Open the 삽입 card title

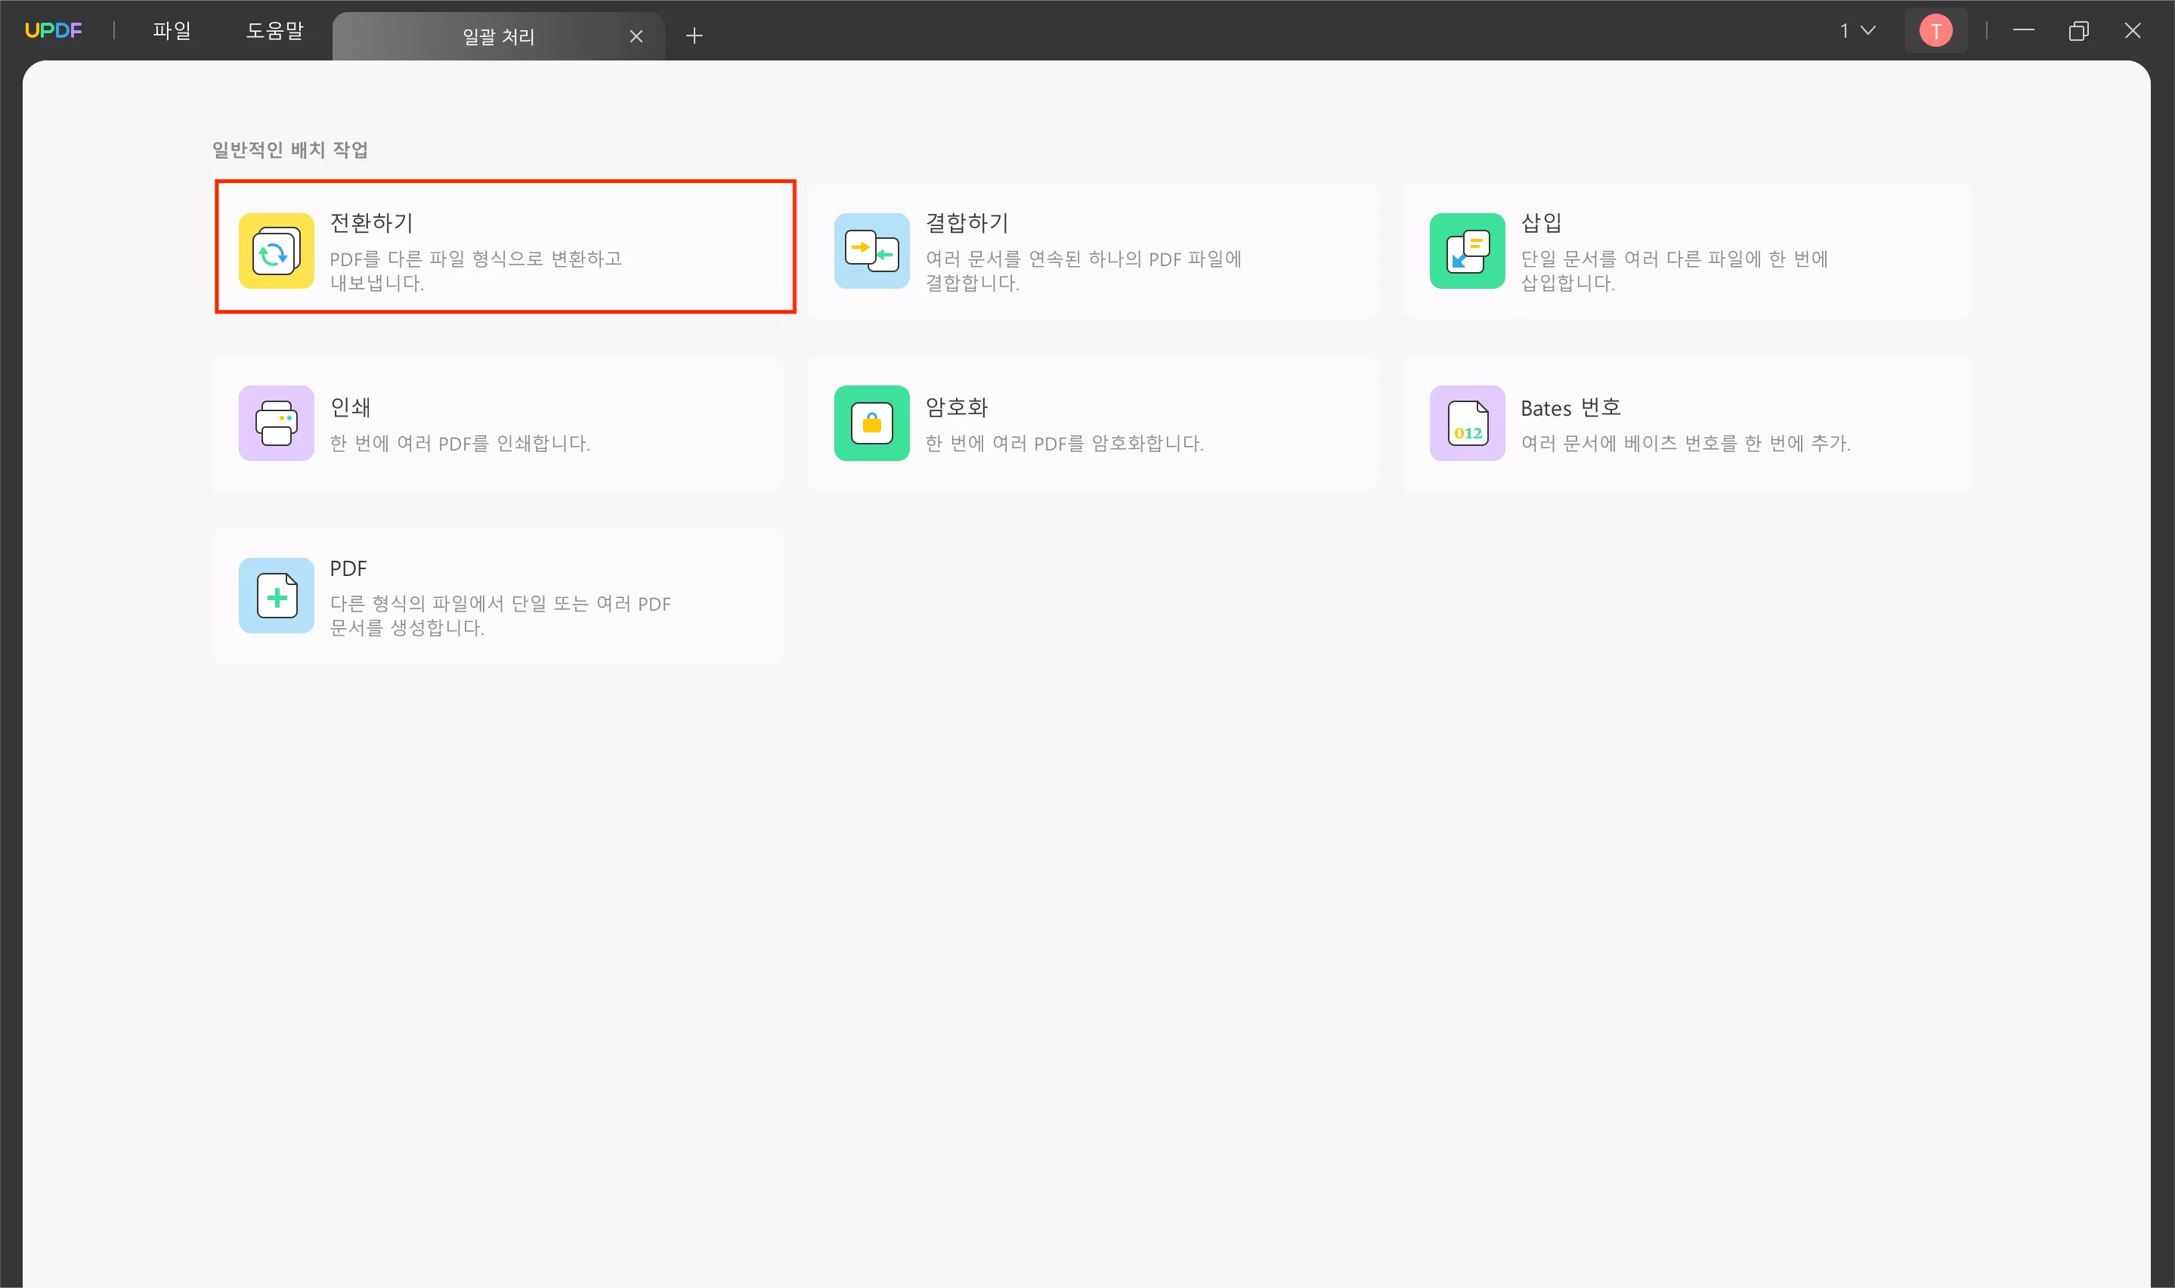click(1541, 223)
